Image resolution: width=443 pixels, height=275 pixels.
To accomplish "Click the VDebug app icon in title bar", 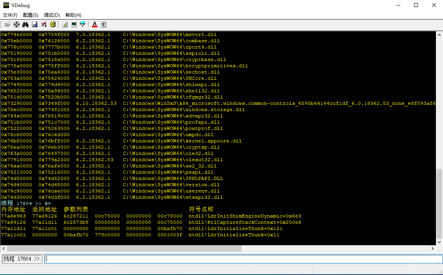I will click(6, 5).
